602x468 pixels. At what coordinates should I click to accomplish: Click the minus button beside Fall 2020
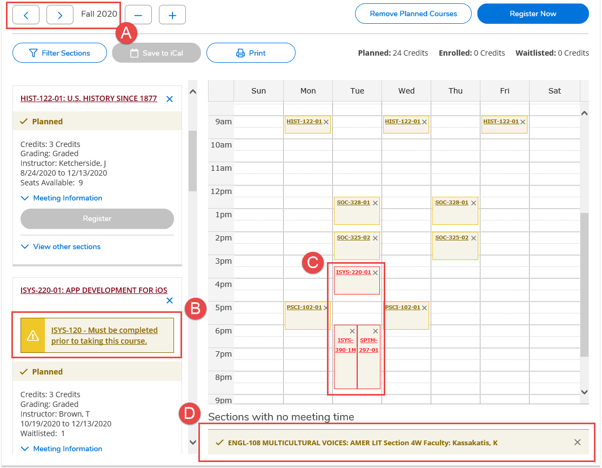coord(138,15)
